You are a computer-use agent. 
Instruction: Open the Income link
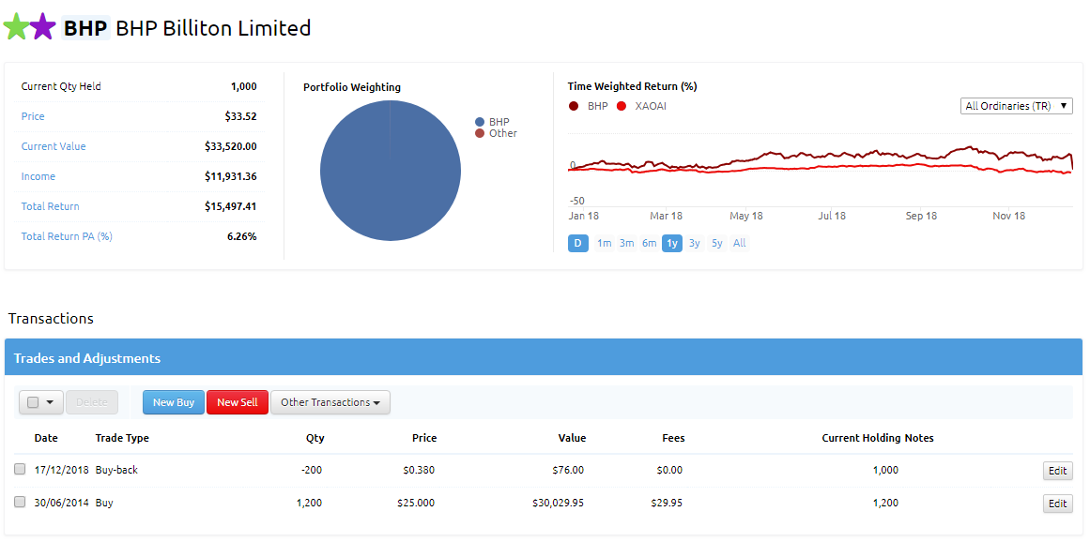click(38, 176)
